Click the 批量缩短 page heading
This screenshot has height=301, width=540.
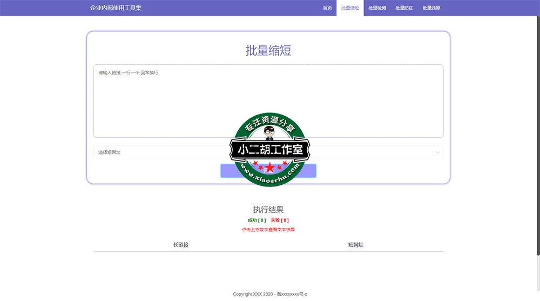(x=268, y=51)
